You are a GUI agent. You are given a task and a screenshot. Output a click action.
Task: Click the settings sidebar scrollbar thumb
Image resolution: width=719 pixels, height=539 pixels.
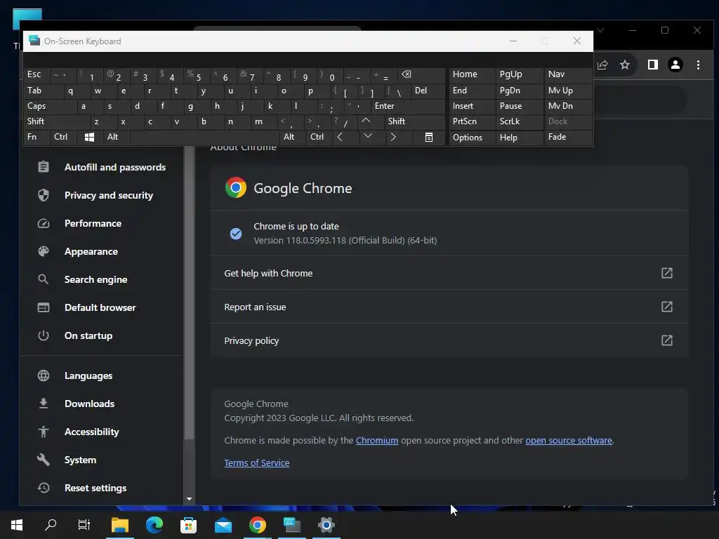[189, 293]
